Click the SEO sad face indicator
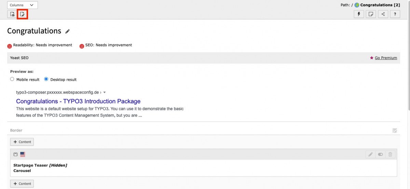410x189 pixels. tap(82, 46)
